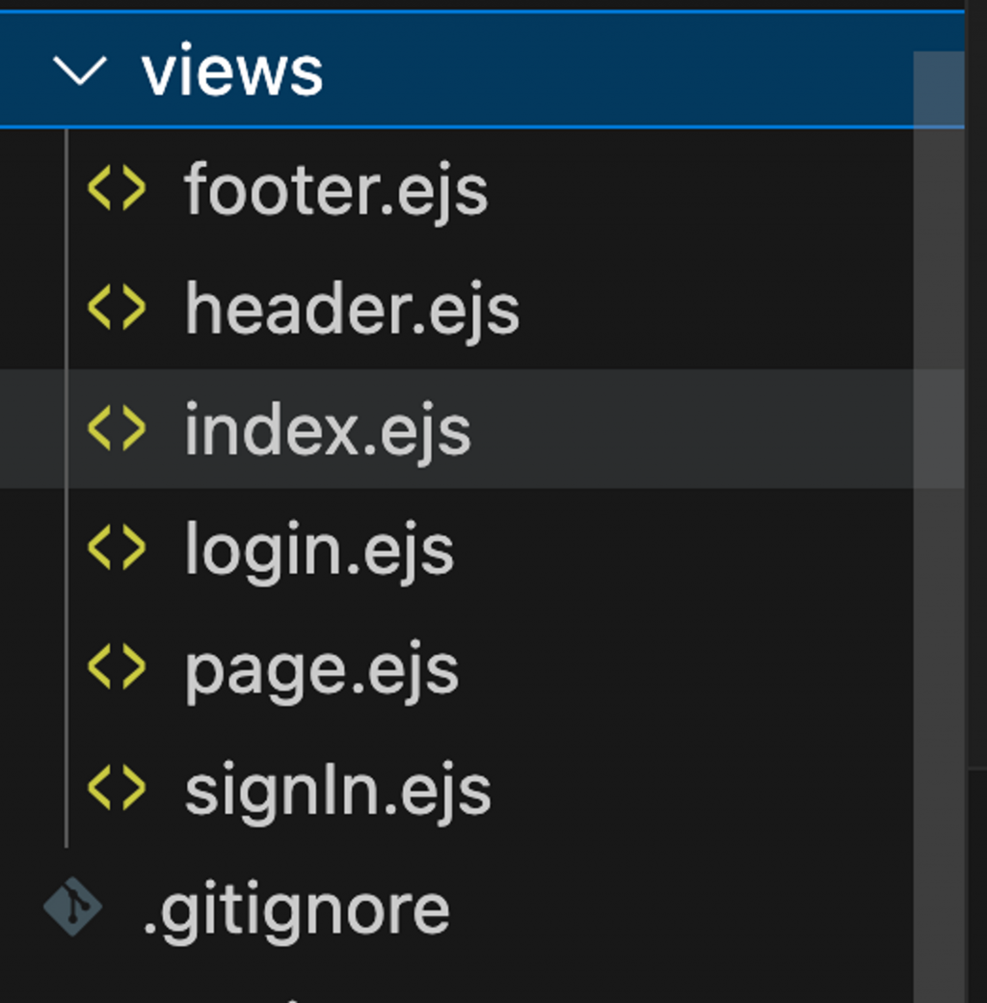
Task: Open the header.ejs file name
Action: tap(352, 309)
